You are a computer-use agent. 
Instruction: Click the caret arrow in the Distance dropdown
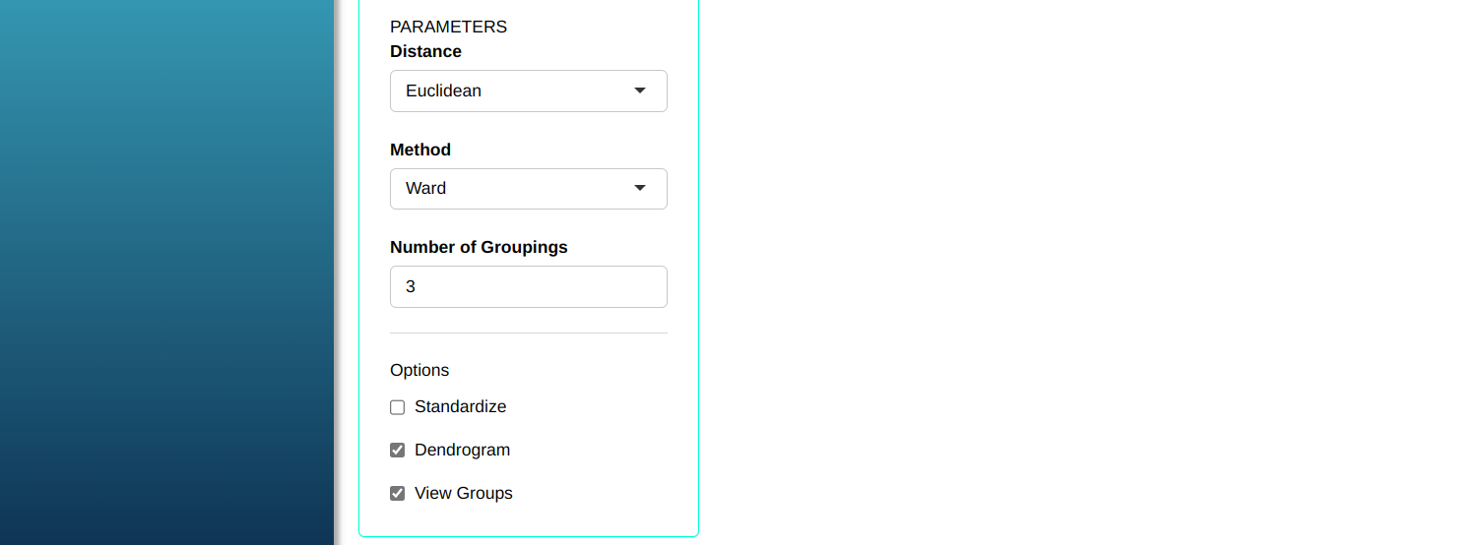(x=640, y=91)
